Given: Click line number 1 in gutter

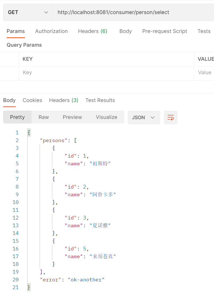Looking at the screenshot, I should (x=17, y=133).
